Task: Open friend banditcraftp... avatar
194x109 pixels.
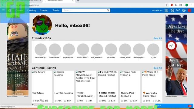Action: (41, 49)
